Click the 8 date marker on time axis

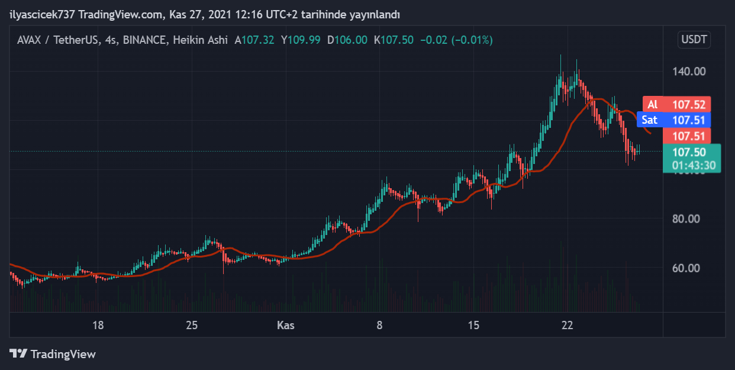coord(380,325)
